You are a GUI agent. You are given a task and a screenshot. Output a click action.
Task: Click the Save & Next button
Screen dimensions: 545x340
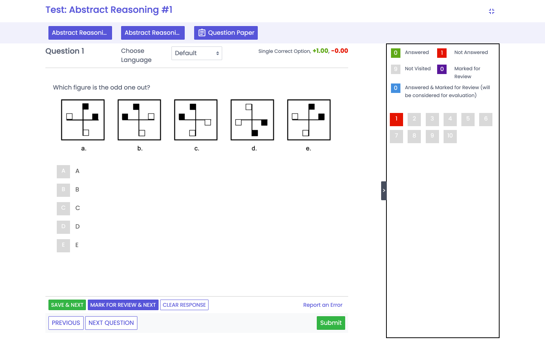pos(67,305)
